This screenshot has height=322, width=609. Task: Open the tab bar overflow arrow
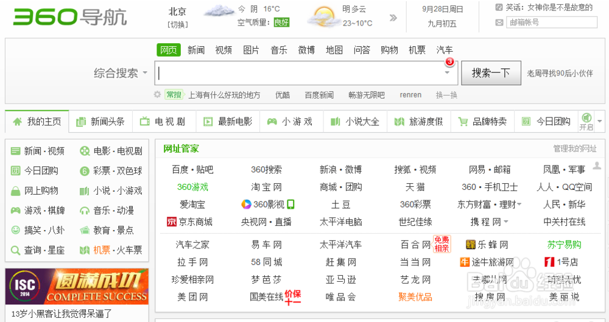(x=599, y=121)
